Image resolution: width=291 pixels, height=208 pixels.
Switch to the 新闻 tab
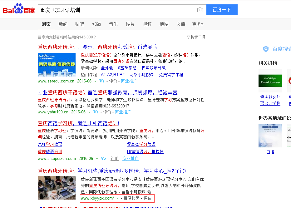pos(63,24)
